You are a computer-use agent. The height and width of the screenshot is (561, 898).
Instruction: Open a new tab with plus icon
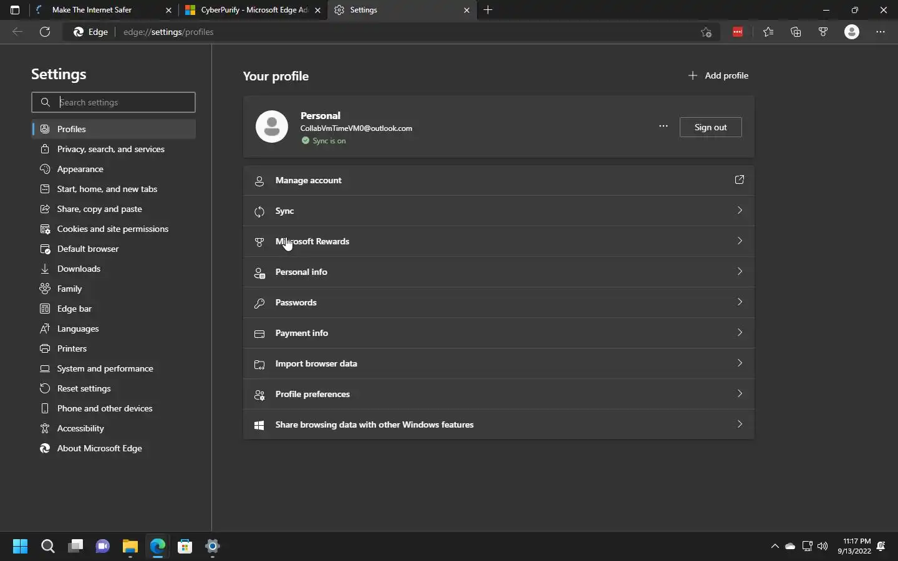coord(488,10)
